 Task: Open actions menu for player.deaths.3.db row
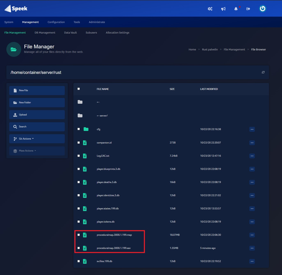[x=252, y=182]
